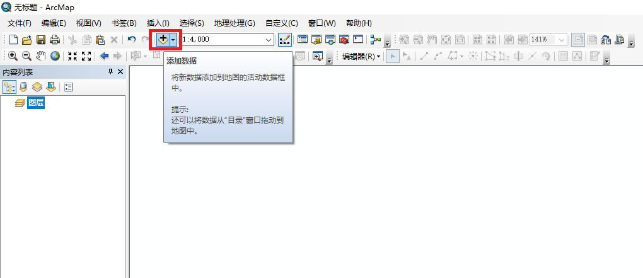
Task: Print the map with printer icon
Action: pyautogui.click(x=55, y=40)
